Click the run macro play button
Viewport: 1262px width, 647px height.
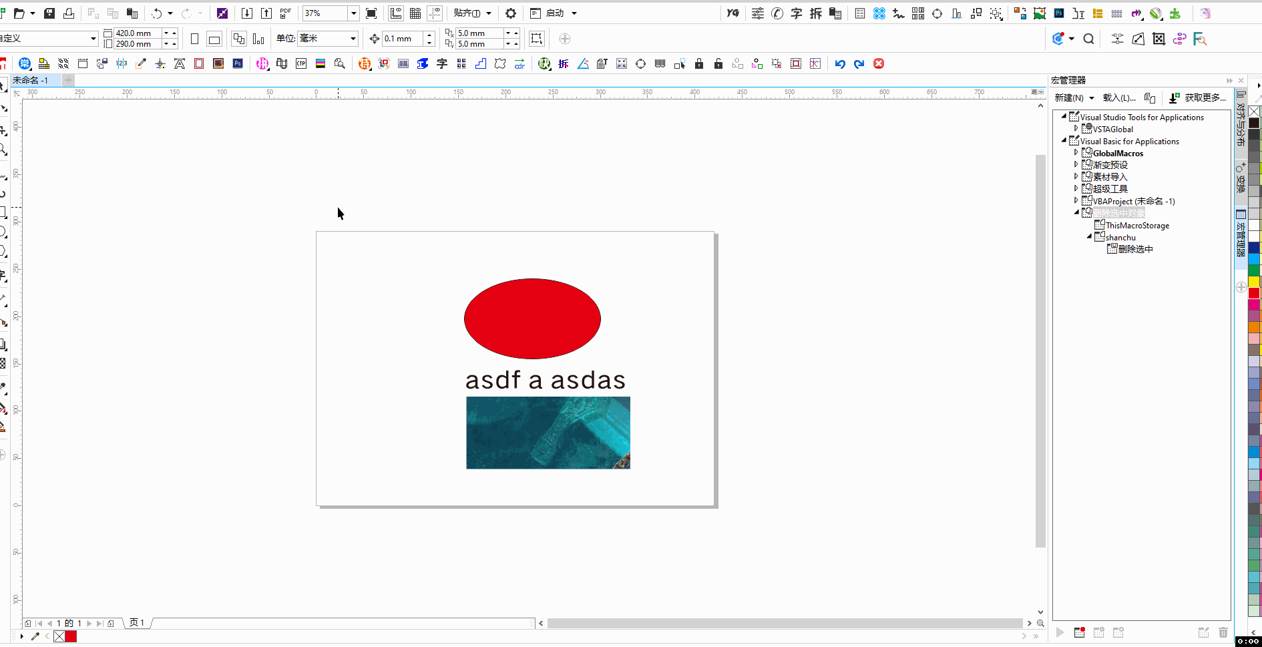(x=1060, y=632)
